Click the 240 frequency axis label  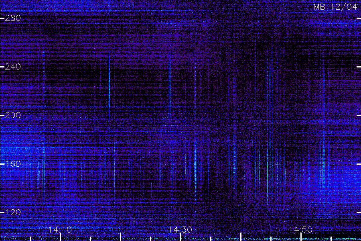coord(13,67)
